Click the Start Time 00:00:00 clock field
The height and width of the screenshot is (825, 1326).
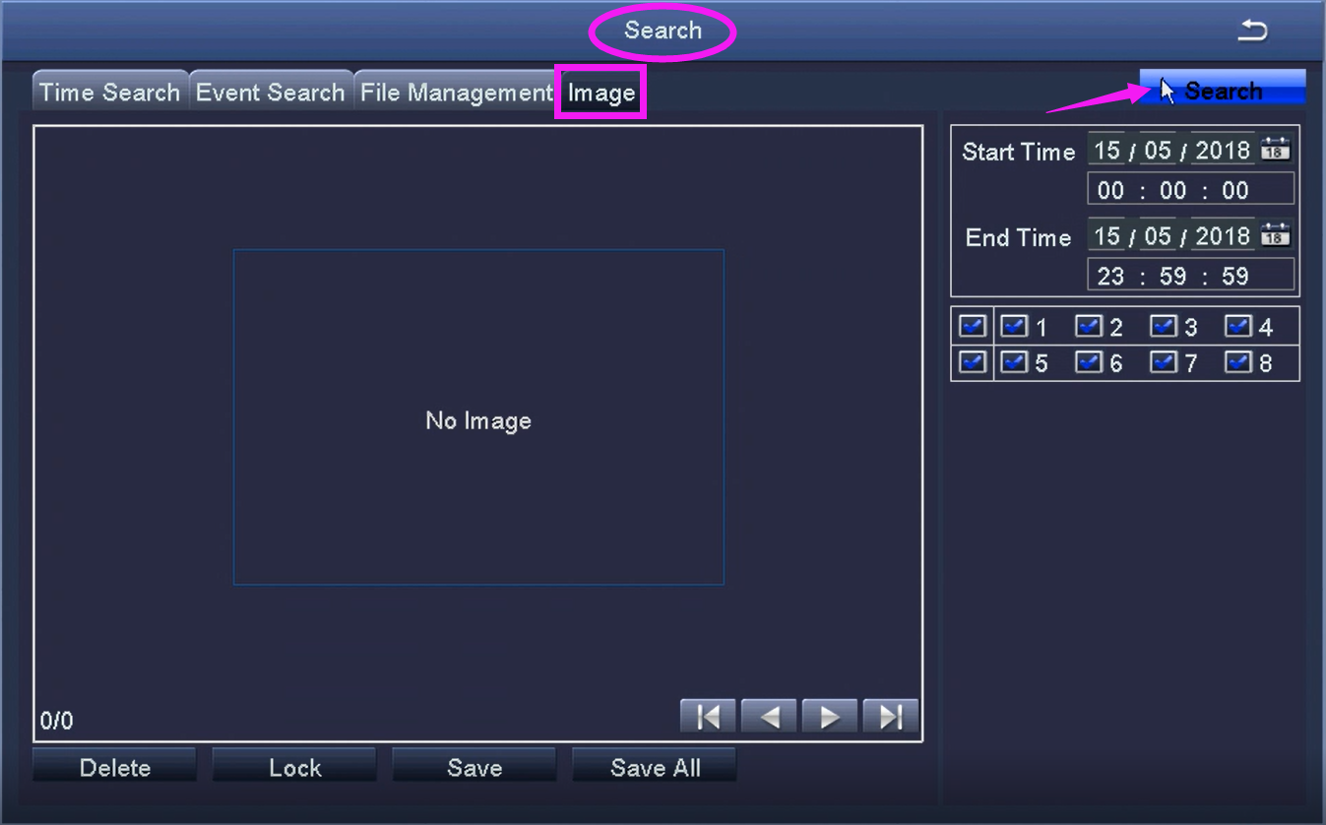tap(1191, 189)
